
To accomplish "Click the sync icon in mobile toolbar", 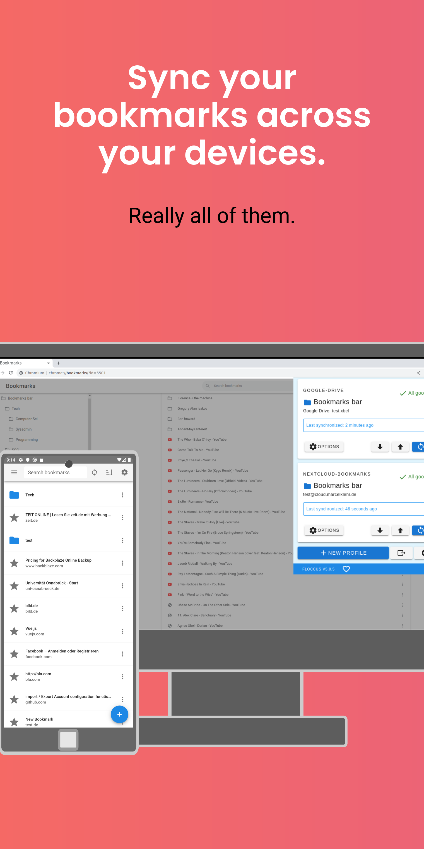I will click(95, 472).
